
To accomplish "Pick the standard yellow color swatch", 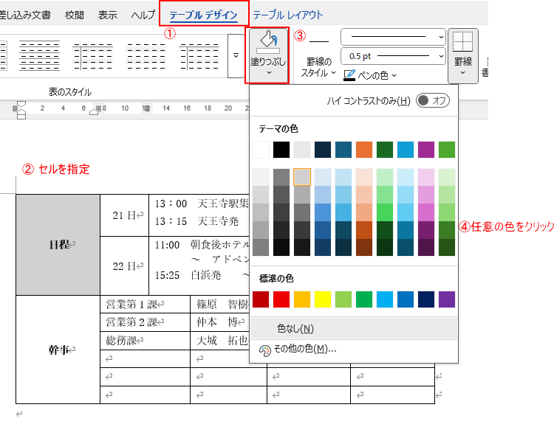I will pyautogui.click(x=323, y=299).
